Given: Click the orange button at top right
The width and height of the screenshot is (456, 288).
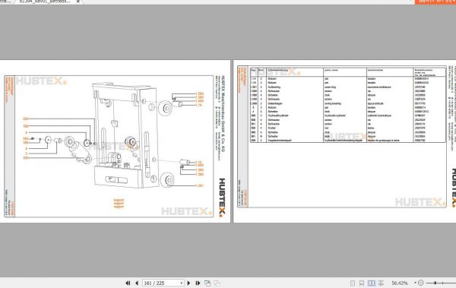Looking at the screenshot, I should tap(435, 2).
